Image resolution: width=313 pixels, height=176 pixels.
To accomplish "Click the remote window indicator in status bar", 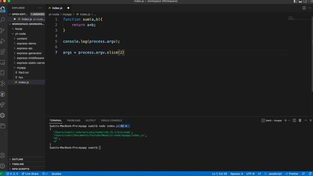I will tap(2, 174).
